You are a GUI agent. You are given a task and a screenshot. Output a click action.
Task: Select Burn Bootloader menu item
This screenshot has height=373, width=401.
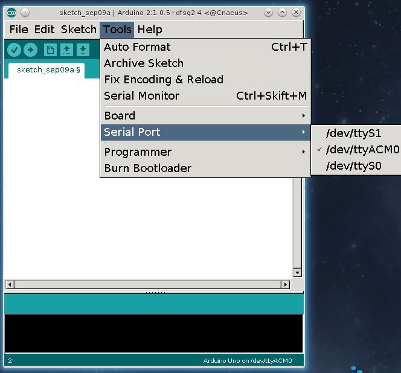(205, 168)
